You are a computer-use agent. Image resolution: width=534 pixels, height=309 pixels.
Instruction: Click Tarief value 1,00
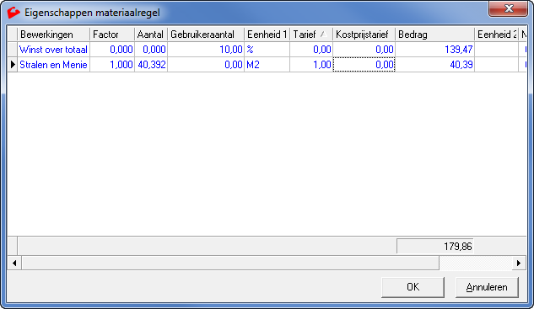(x=311, y=65)
